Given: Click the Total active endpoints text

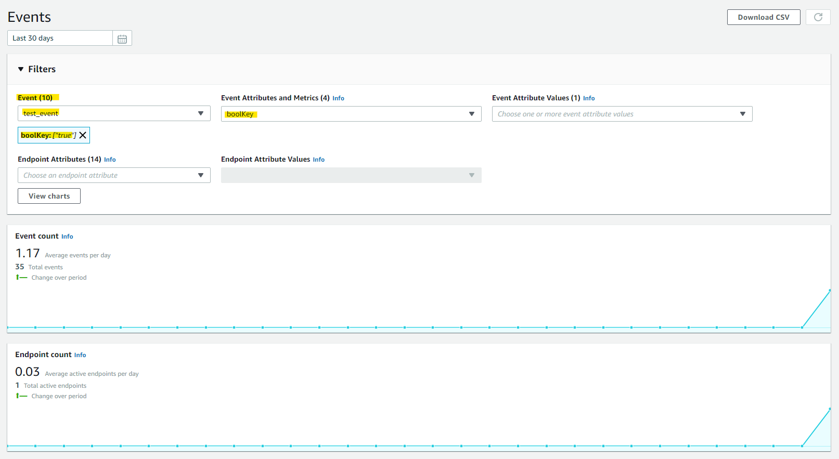Looking at the screenshot, I should click(55, 386).
